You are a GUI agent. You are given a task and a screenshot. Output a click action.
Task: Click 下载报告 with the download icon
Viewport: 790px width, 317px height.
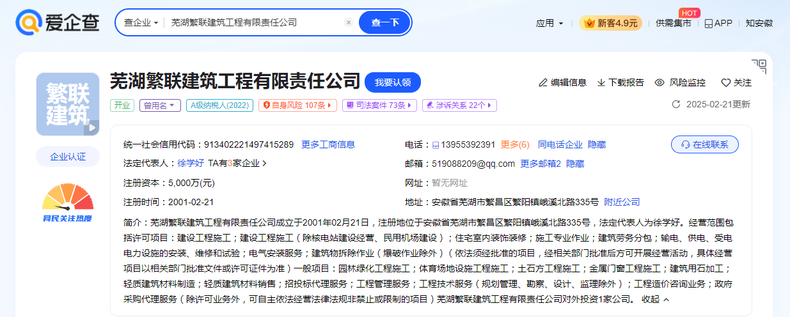[x=620, y=82]
